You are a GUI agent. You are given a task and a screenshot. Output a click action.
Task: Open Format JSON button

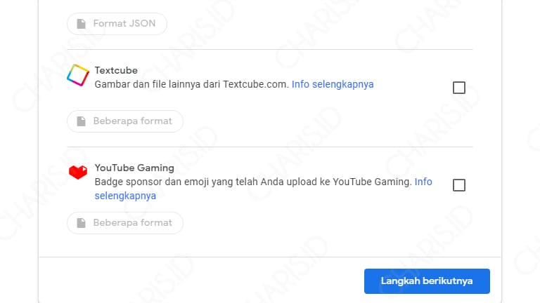[x=117, y=24]
